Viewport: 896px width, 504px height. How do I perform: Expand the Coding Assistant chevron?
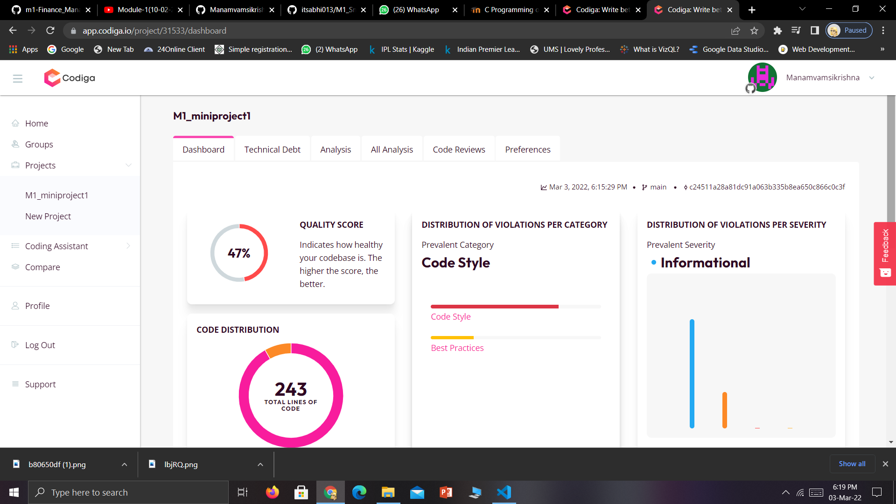click(x=128, y=246)
